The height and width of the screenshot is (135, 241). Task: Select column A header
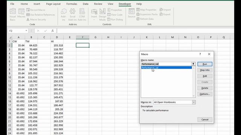point(18,37)
